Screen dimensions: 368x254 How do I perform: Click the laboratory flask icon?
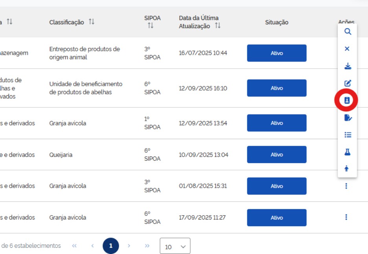click(x=348, y=152)
